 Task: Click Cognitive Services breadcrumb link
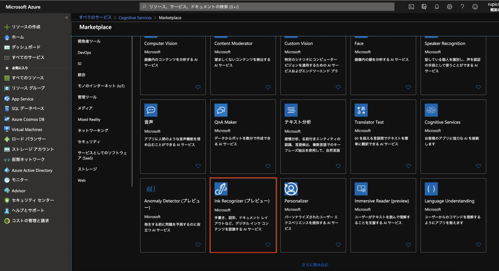click(135, 18)
